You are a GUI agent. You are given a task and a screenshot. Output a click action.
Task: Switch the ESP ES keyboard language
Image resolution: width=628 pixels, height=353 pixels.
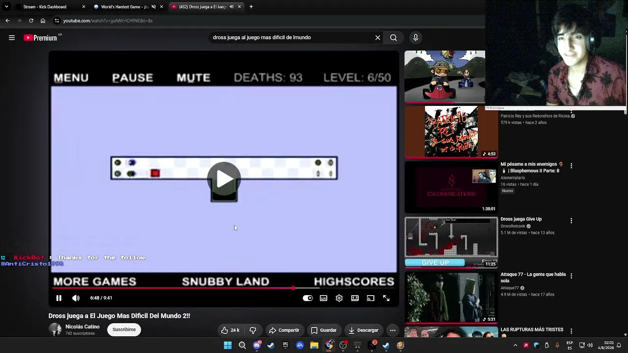coord(570,345)
